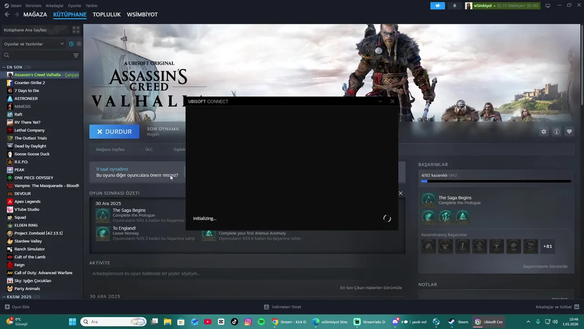Close the post-game summary panel
The image size is (584, 329).
[x=401, y=193]
